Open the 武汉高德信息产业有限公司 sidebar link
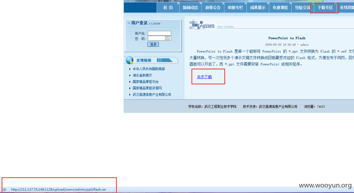Viewport: 354px width, 193px height. coord(152,94)
